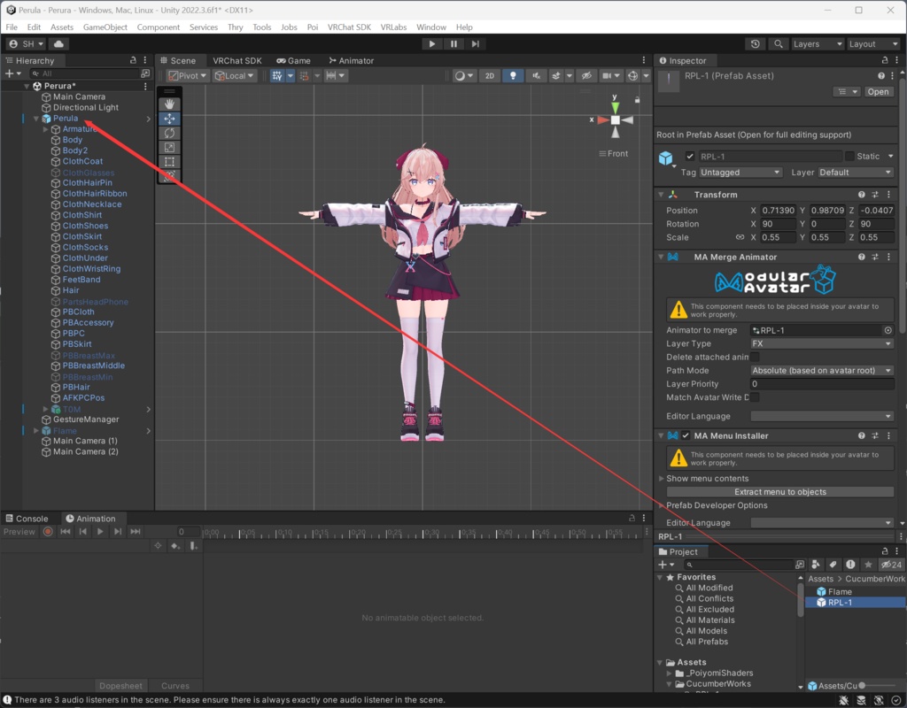Select the Rotate tool in scene toolbar

[169, 133]
